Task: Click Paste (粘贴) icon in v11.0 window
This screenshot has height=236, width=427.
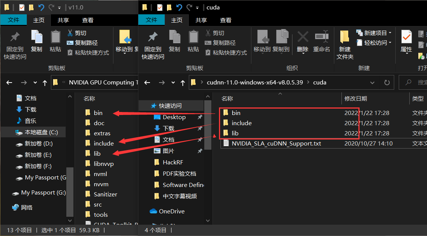Action: tap(55, 41)
